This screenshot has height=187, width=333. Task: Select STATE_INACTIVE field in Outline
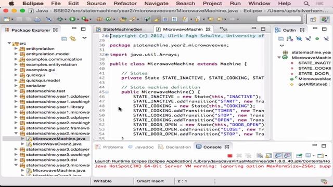coord(314,63)
